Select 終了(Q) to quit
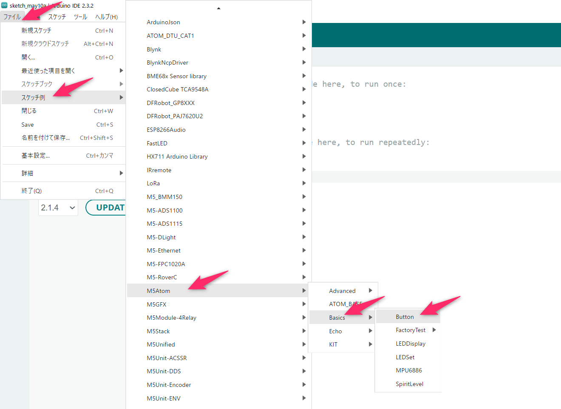 [x=64, y=191]
